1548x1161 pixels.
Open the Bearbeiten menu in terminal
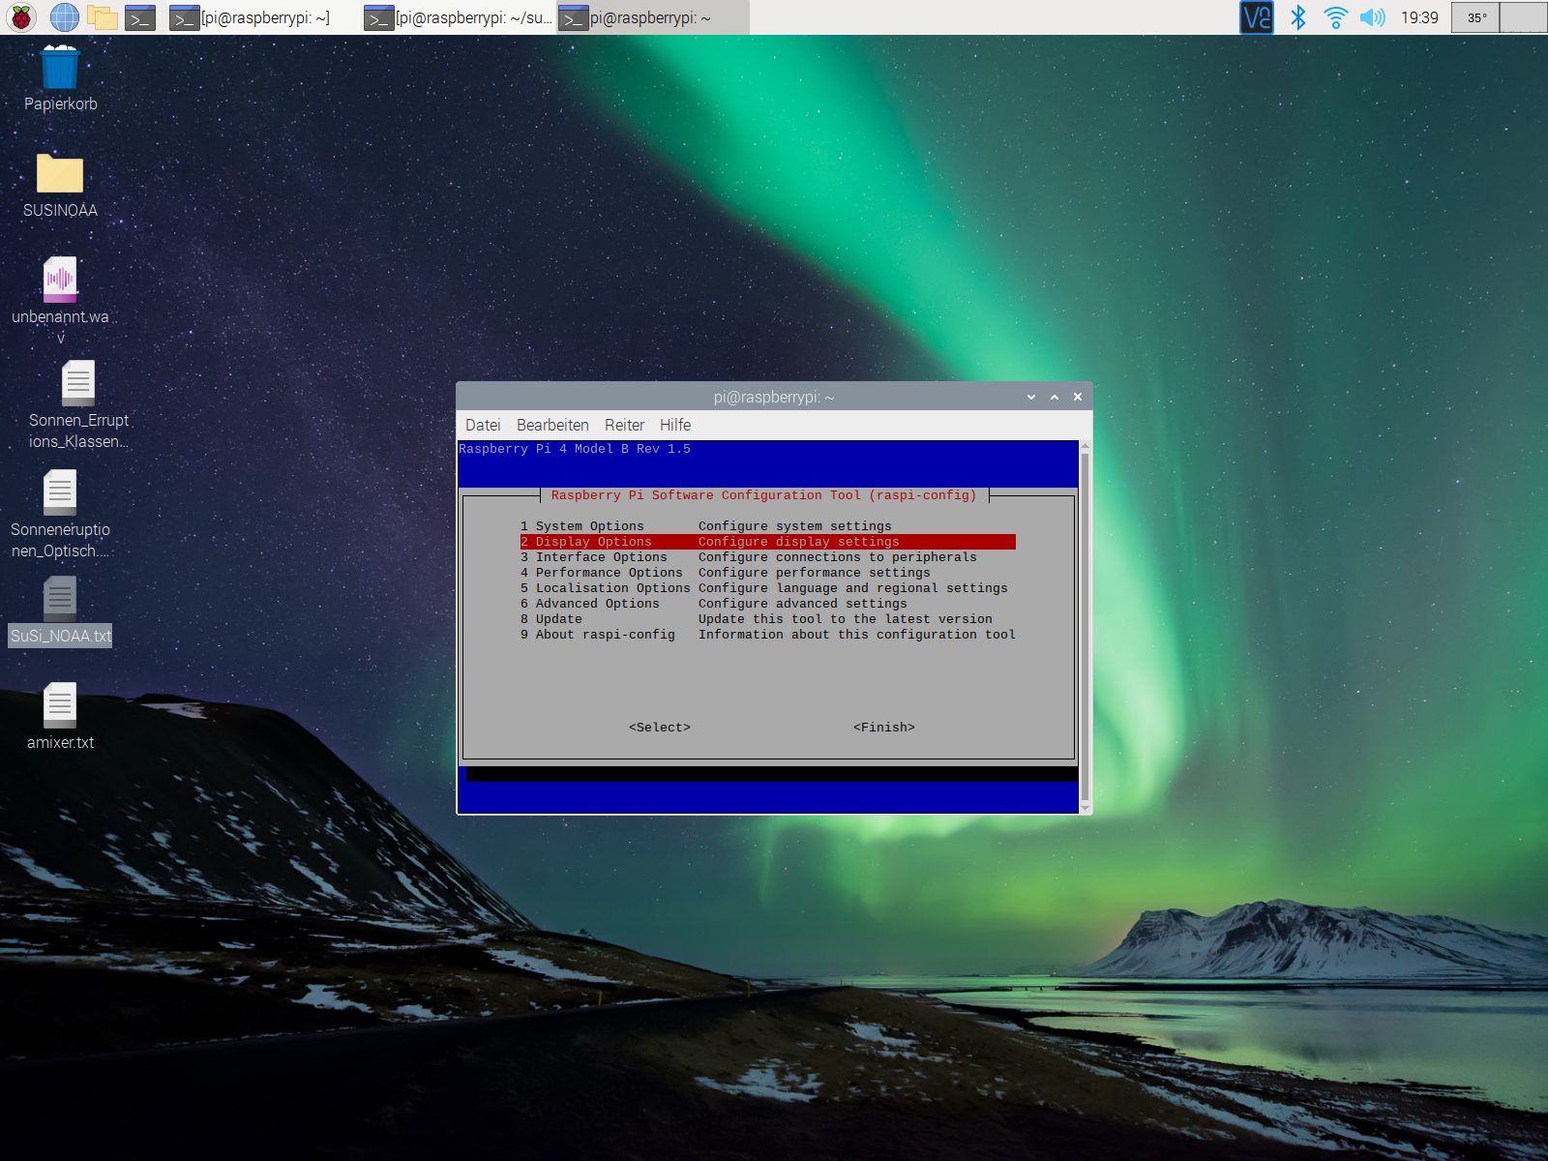pos(552,425)
